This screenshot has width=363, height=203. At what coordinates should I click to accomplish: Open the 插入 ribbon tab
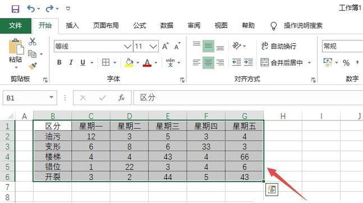pyautogui.click(x=72, y=25)
